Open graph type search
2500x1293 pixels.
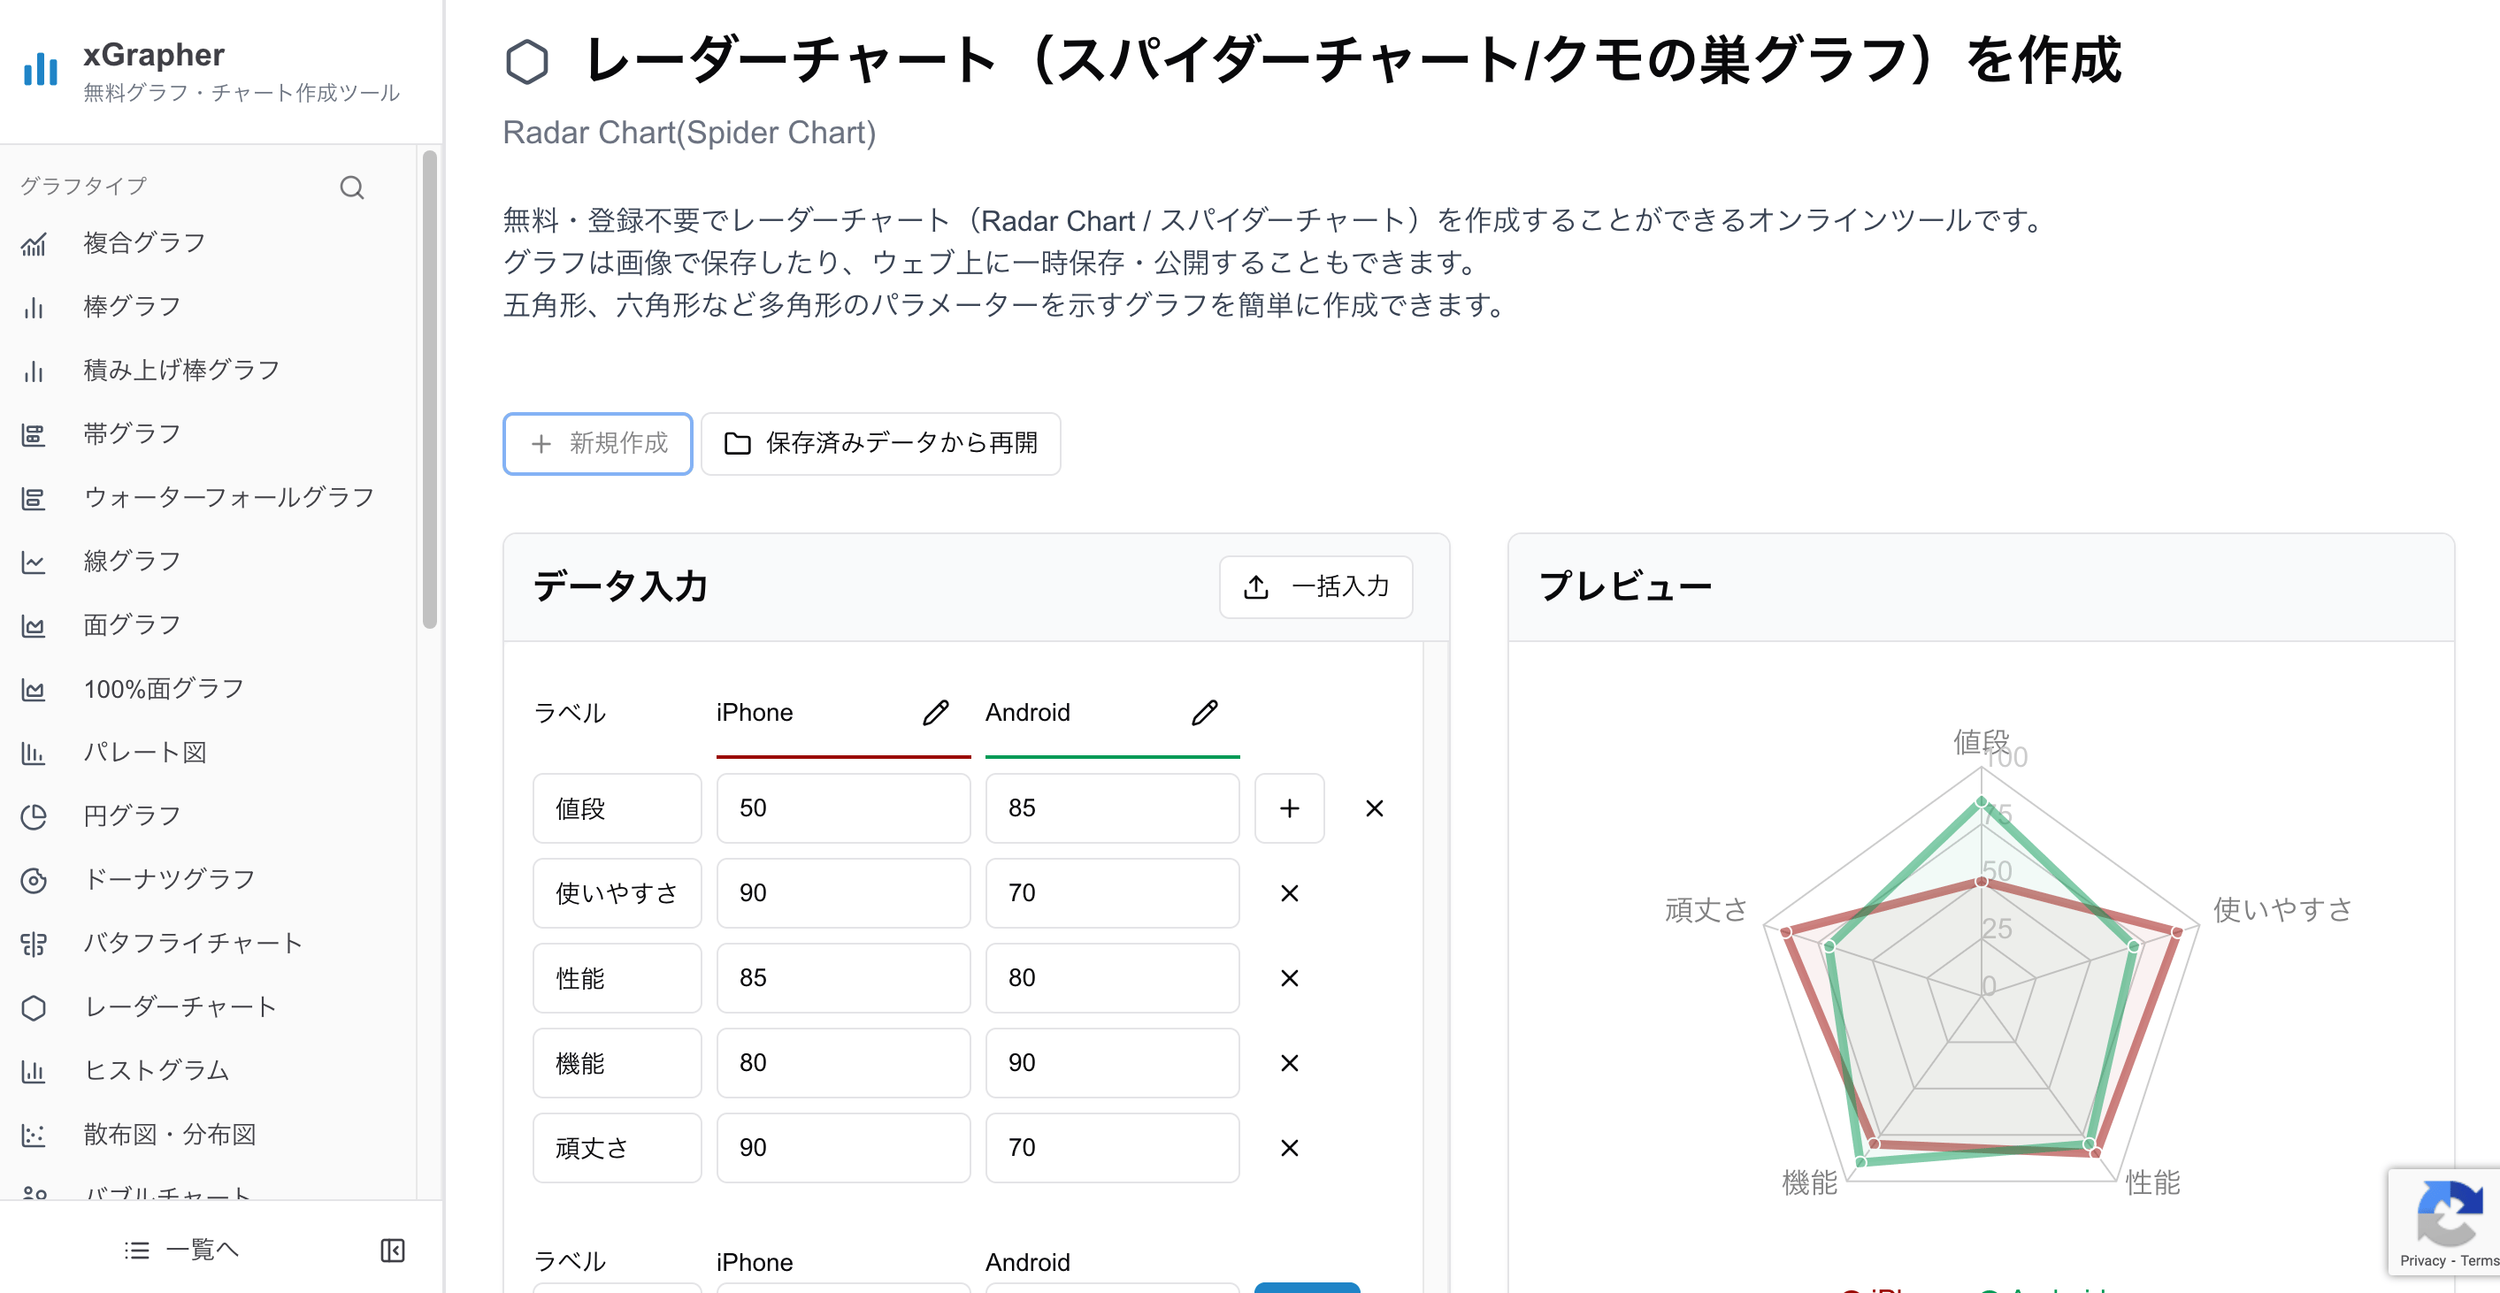coord(351,187)
